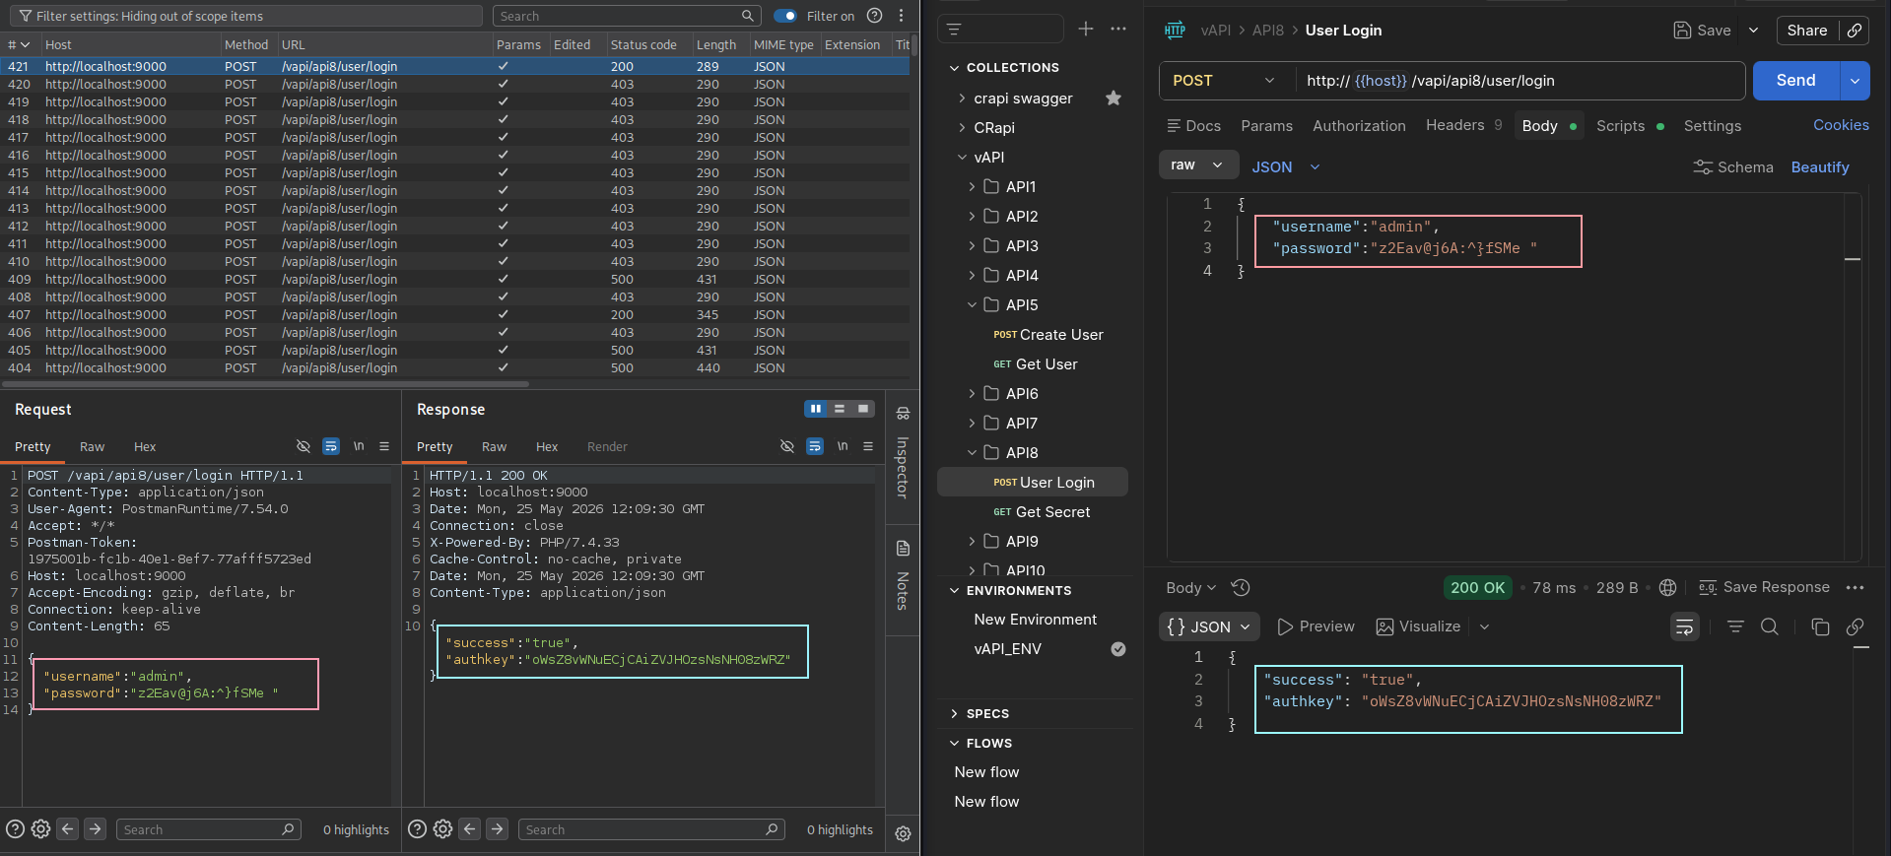Open the Response panel hamburger menu

click(868, 446)
